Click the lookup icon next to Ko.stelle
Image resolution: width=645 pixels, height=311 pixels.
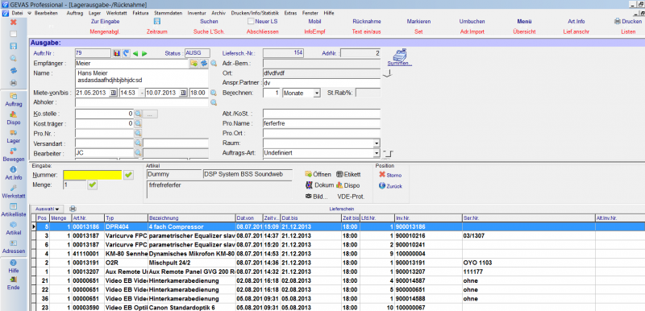click(x=138, y=114)
